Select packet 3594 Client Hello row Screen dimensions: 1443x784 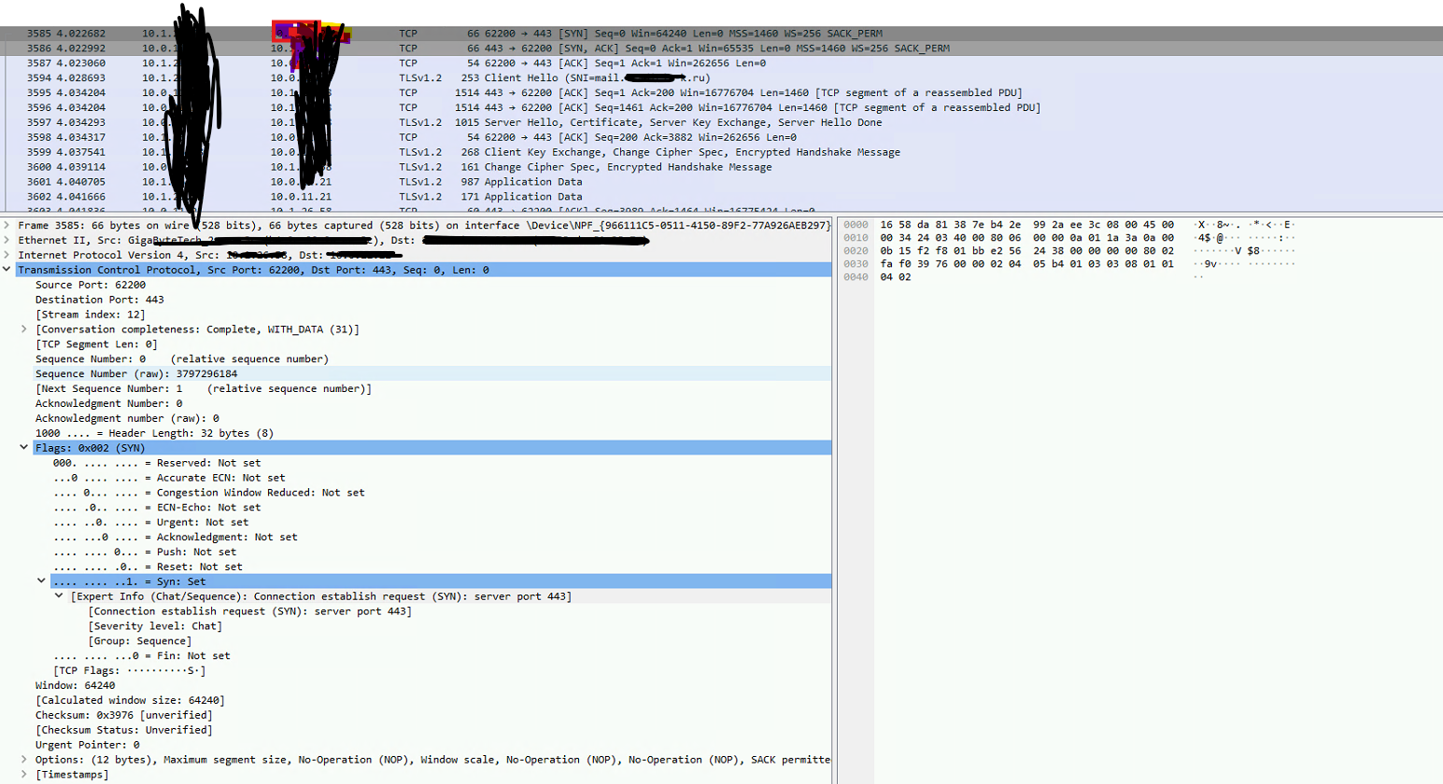721,78
